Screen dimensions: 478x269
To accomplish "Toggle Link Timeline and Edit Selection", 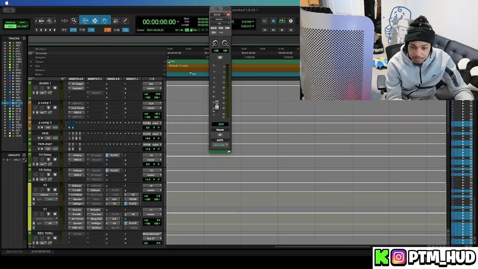I will 73,30.
